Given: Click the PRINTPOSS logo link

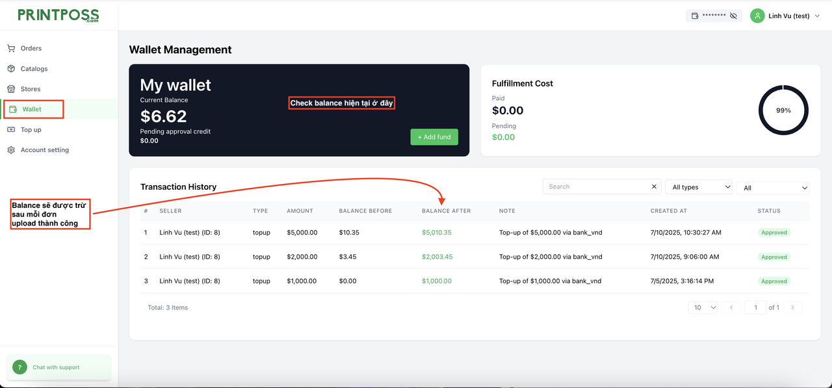Looking at the screenshot, I should coord(58,16).
